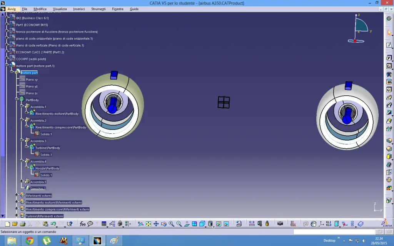
Task: Click the Zoom In magnifier icon
Action: coord(171,224)
